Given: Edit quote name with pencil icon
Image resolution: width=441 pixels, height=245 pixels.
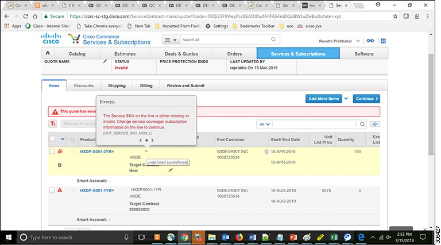Looking at the screenshot, I should [x=105, y=61].
